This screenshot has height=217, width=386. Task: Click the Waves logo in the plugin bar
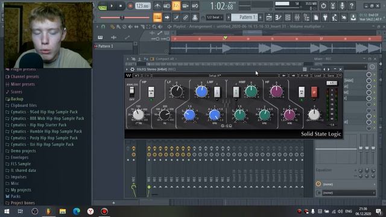[x=128, y=75]
